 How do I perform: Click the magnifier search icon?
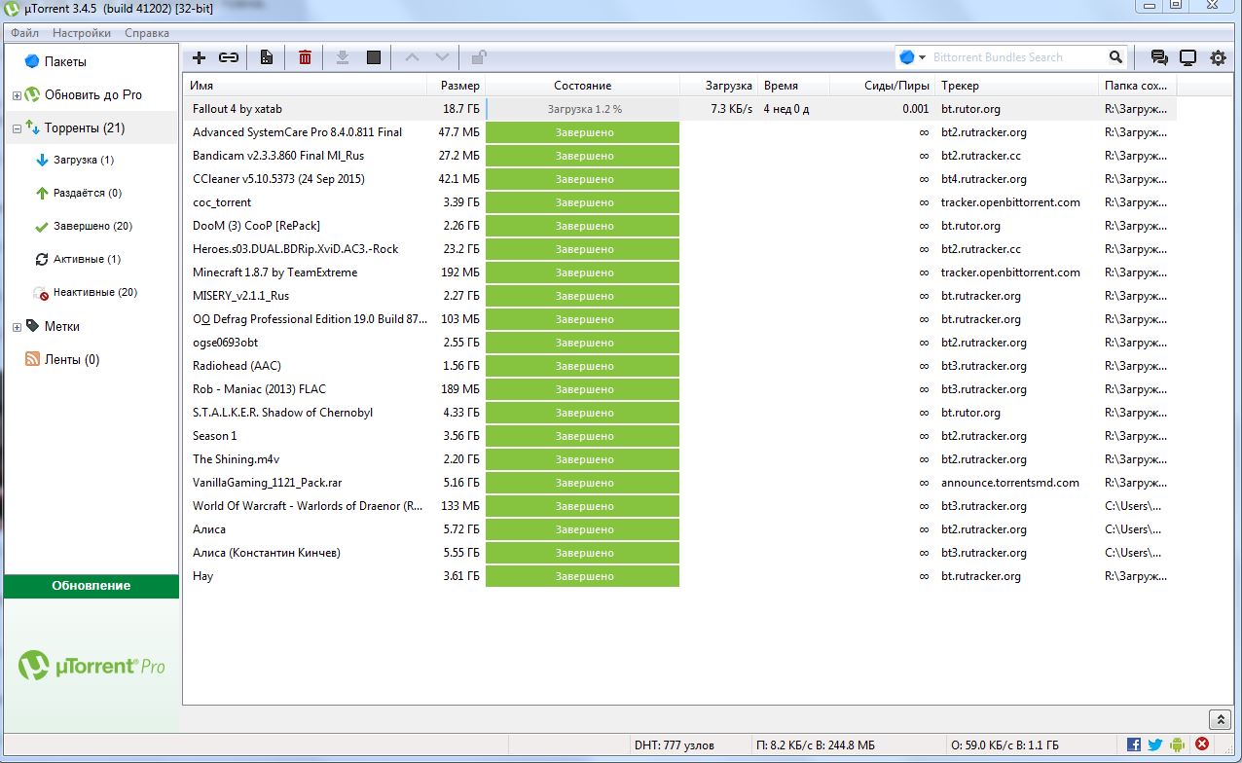click(1116, 57)
